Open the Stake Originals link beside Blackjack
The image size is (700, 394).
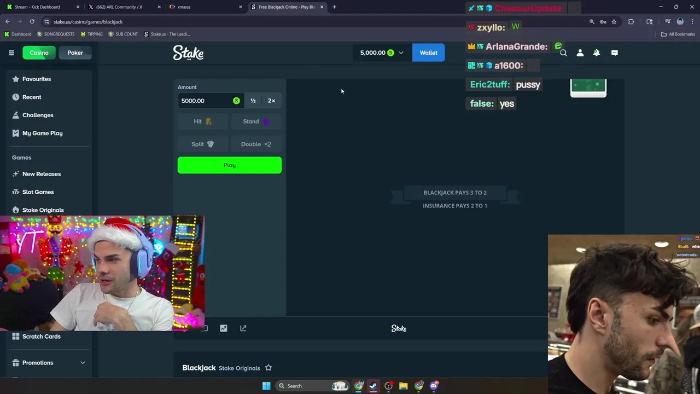239,368
